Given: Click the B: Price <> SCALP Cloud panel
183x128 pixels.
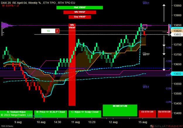Looking at the screenshot, I should click(x=51, y=114).
